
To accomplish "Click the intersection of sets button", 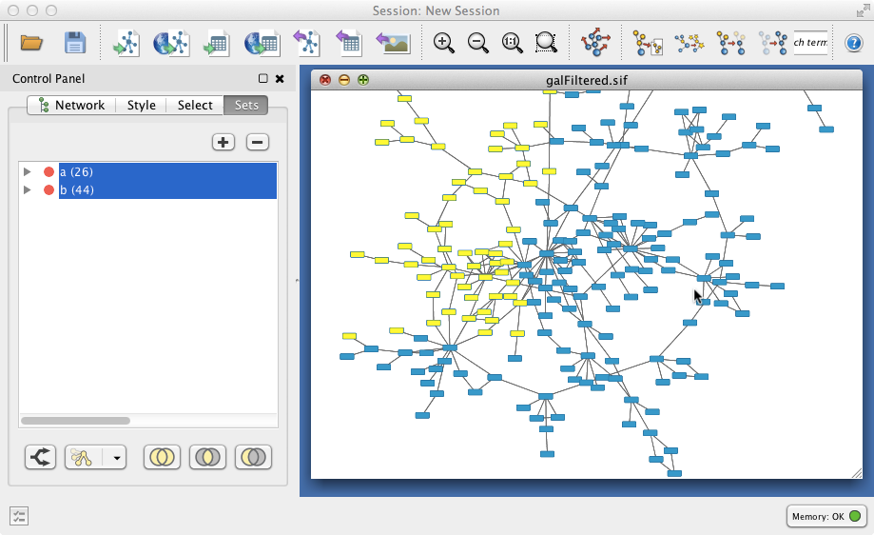I will (207, 457).
